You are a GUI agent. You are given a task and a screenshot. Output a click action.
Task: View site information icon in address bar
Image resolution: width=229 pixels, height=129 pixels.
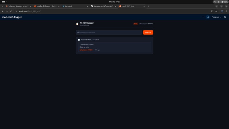tap(16, 11)
